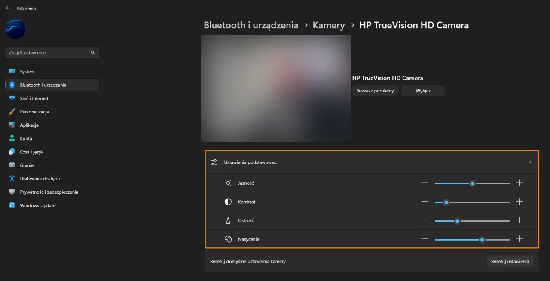This screenshot has height=281, width=550.
Task: Click the Kontrast half-circle contrast icon
Action: click(x=228, y=202)
